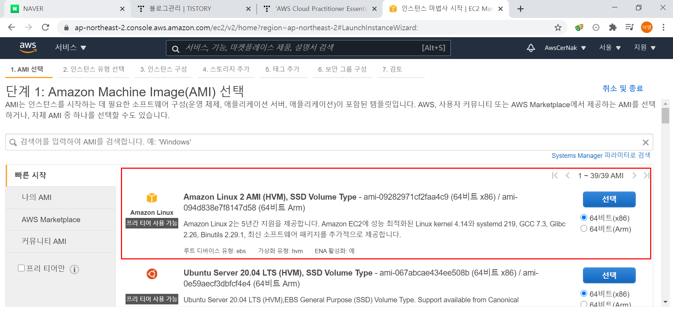Go to first AMI page icon
This screenshot has width=673, height=329.
[x=555, y=175]
